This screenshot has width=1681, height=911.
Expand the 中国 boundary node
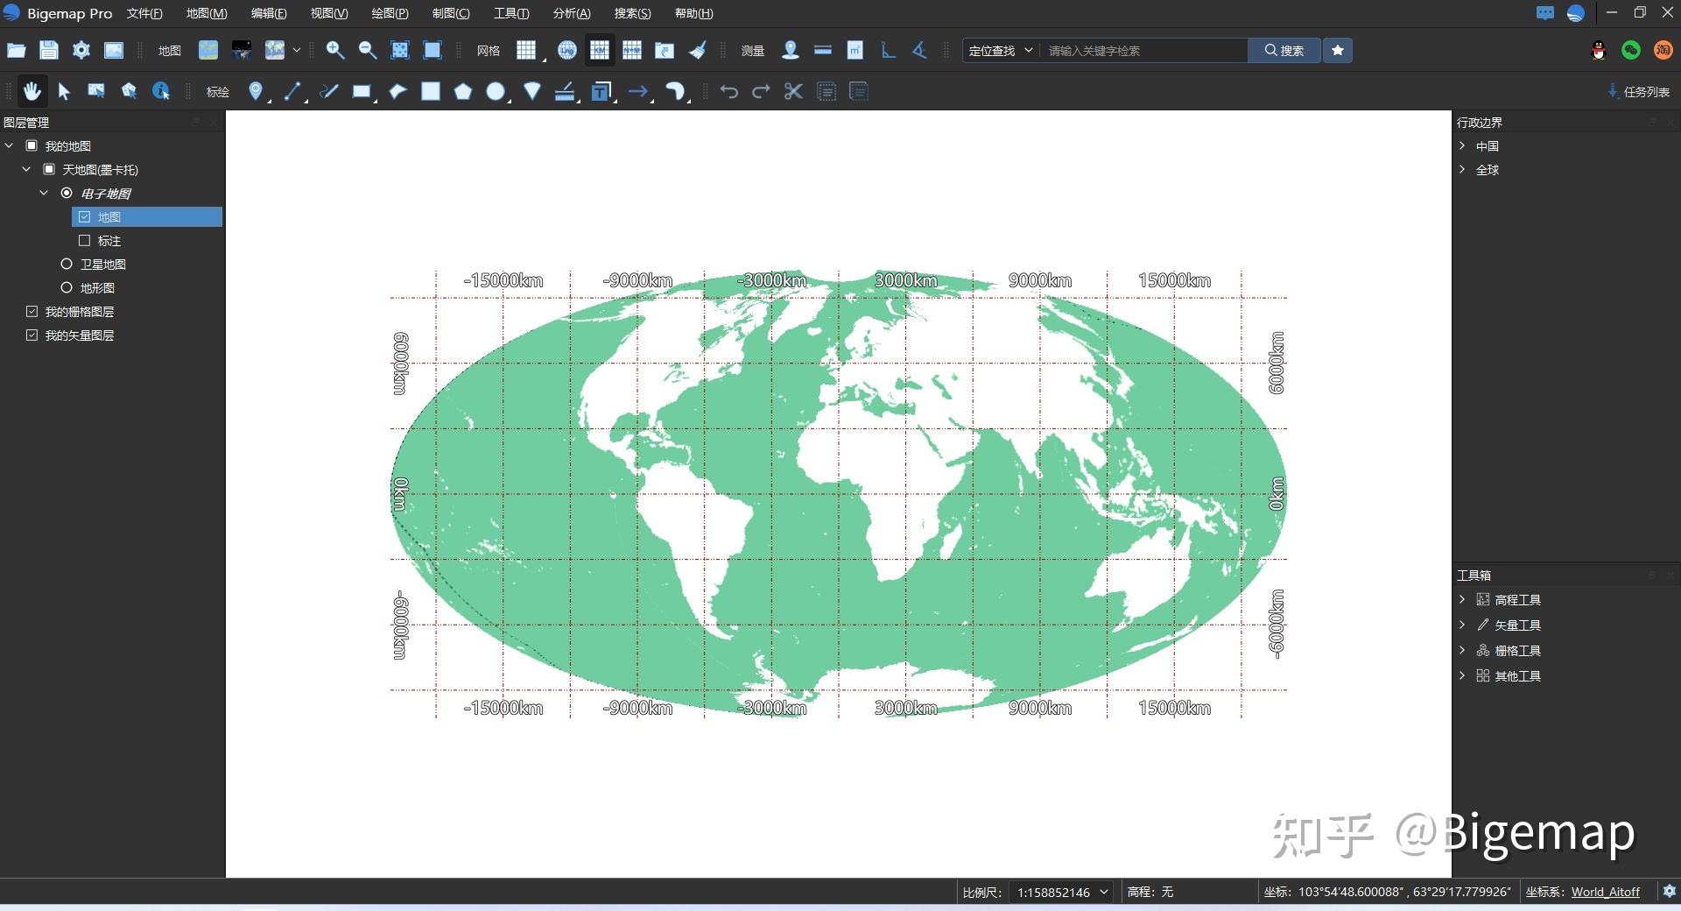pos(1462,145)
